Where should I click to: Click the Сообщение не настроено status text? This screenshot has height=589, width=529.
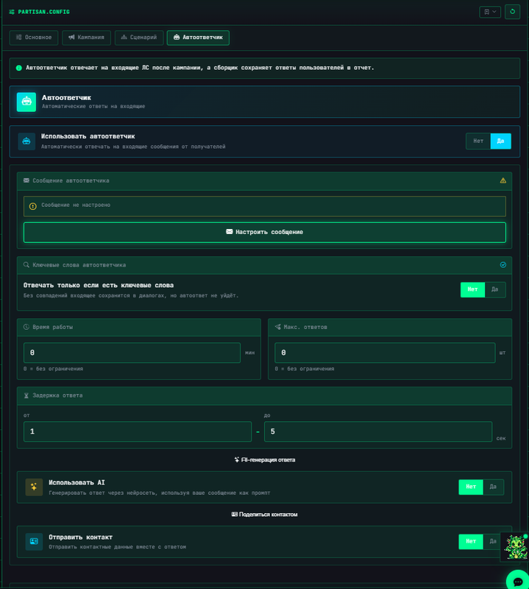pos(76,205)
